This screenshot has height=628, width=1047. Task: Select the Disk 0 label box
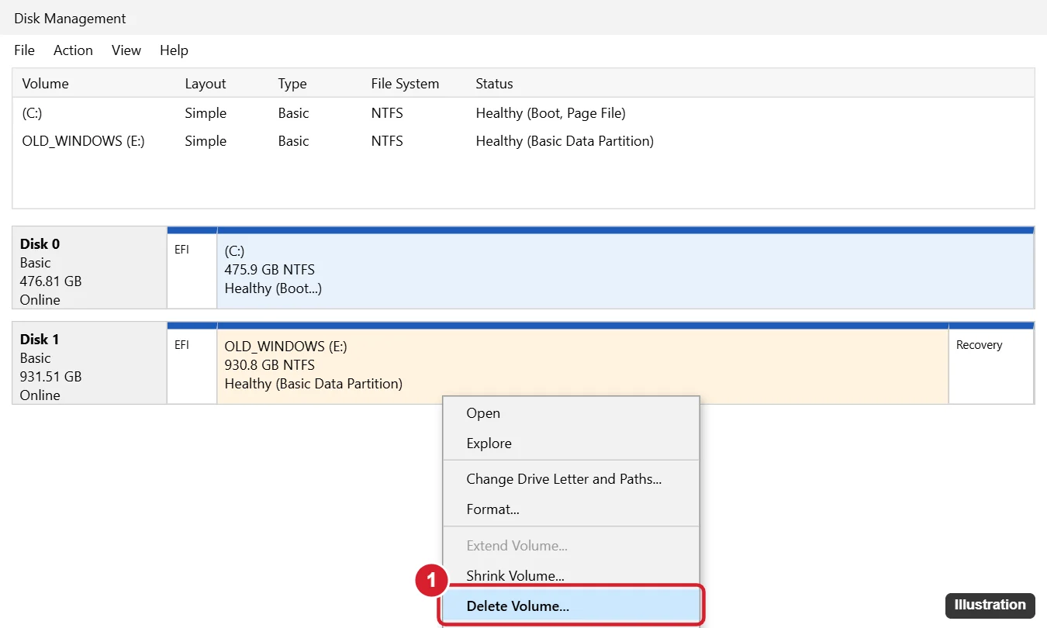pyautogui.click(x=89, y=268)
